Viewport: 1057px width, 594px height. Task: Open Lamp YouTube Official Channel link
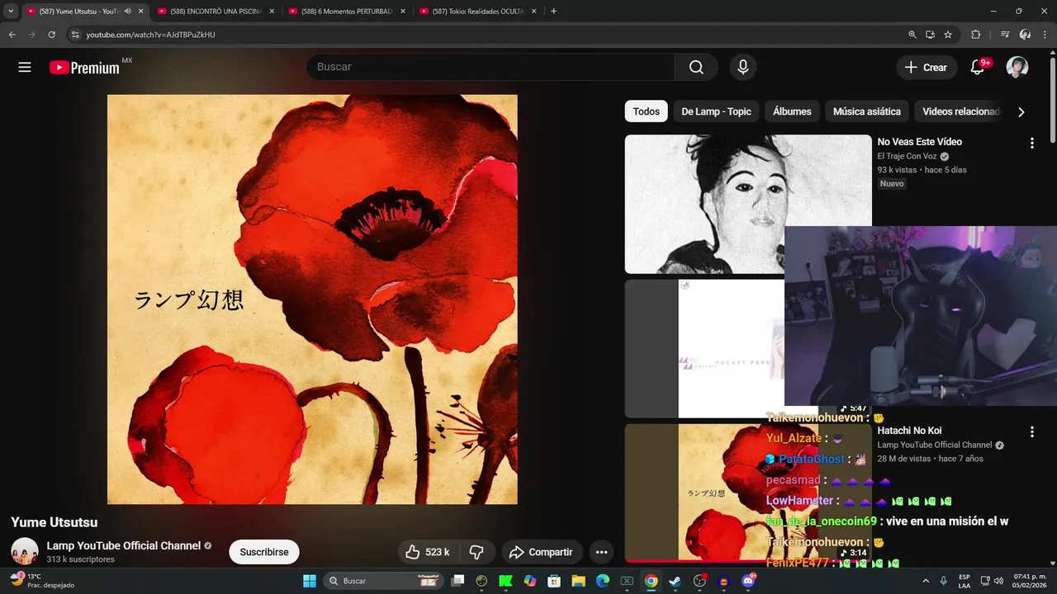coord(124,545)
